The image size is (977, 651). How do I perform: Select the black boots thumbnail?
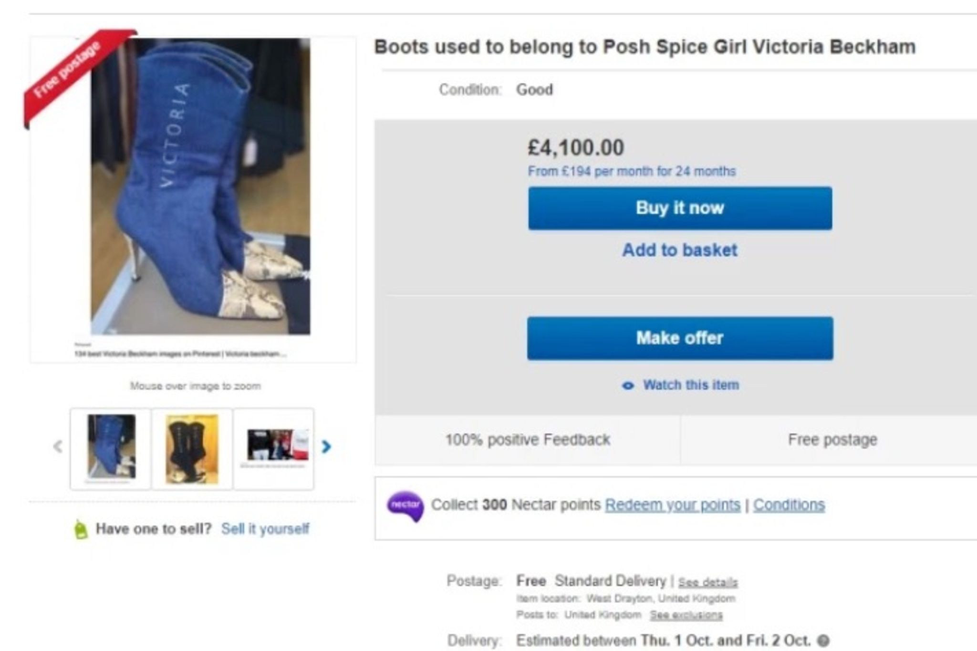pos(192,448)
